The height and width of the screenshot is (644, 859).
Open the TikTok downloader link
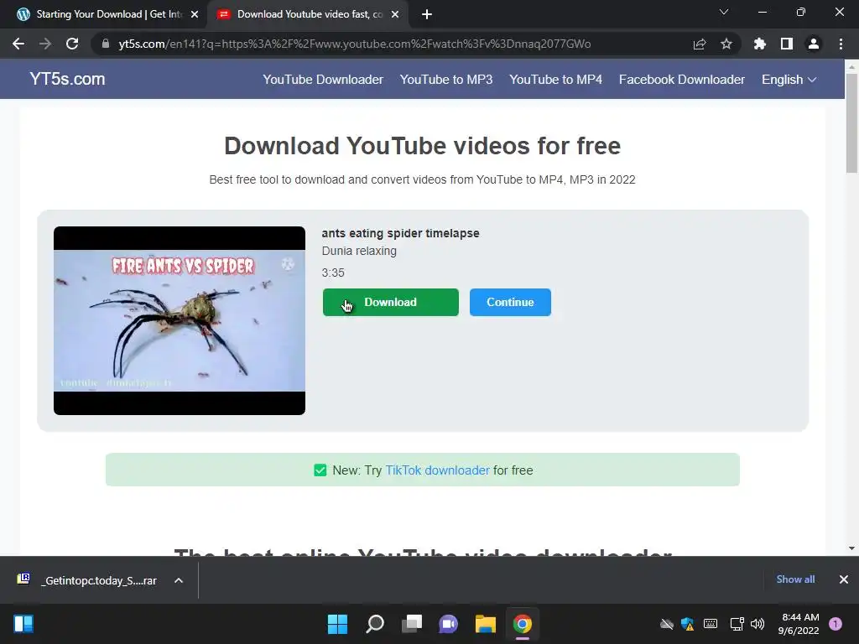(x=437, y=470)
